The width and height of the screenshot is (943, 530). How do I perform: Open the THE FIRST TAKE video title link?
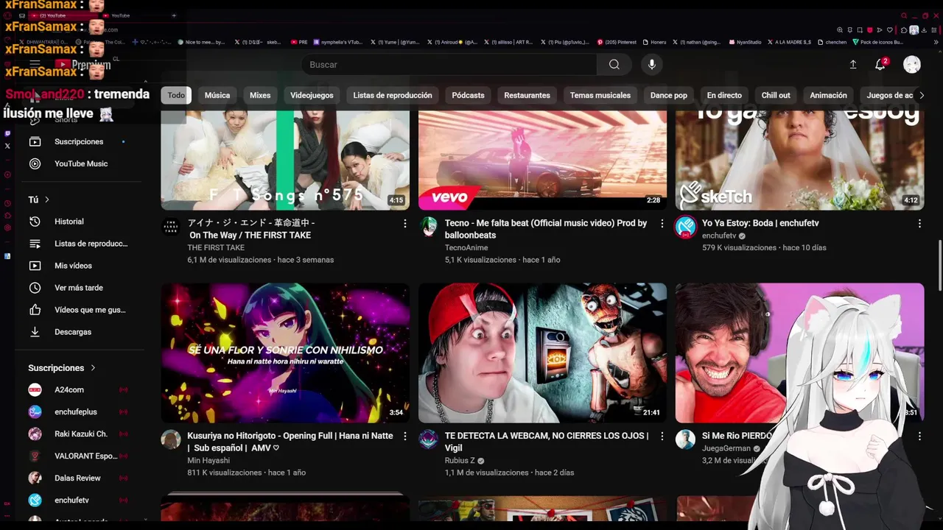(251, 229)
